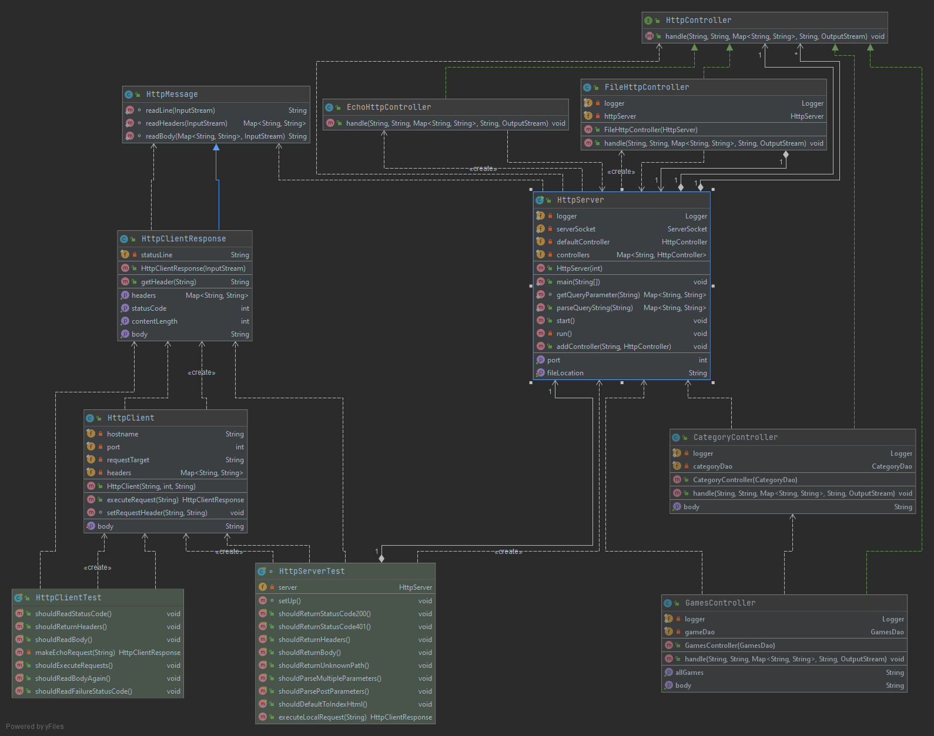Click the hostname field in HttpClient
Screen dimensions: 934x736
(x=166, y=434)
